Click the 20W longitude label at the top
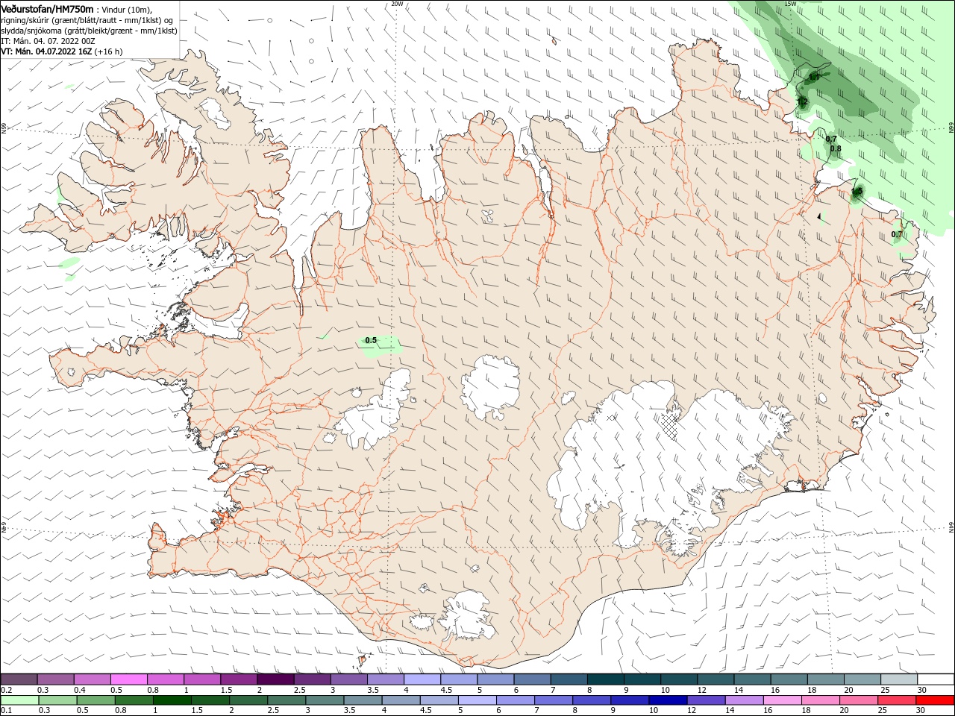Image resolution: width=955 pixels, height=716 pixels. [397, 4]
